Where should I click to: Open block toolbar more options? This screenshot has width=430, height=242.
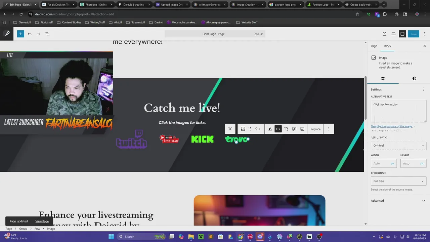[x=329, y=129]
